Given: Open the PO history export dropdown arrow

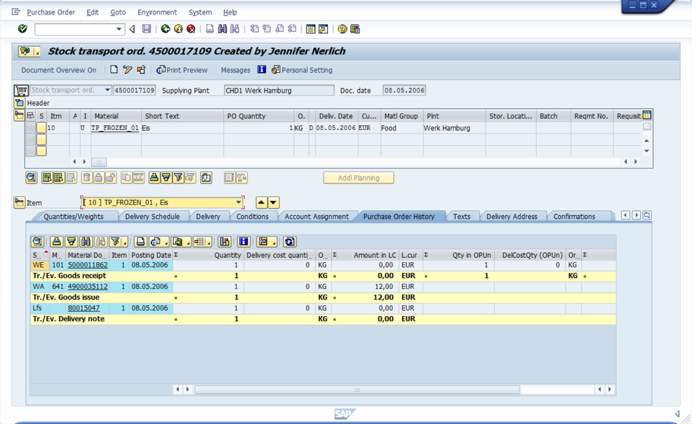Looking at the screenshot, I should click(x=188, y=242).
